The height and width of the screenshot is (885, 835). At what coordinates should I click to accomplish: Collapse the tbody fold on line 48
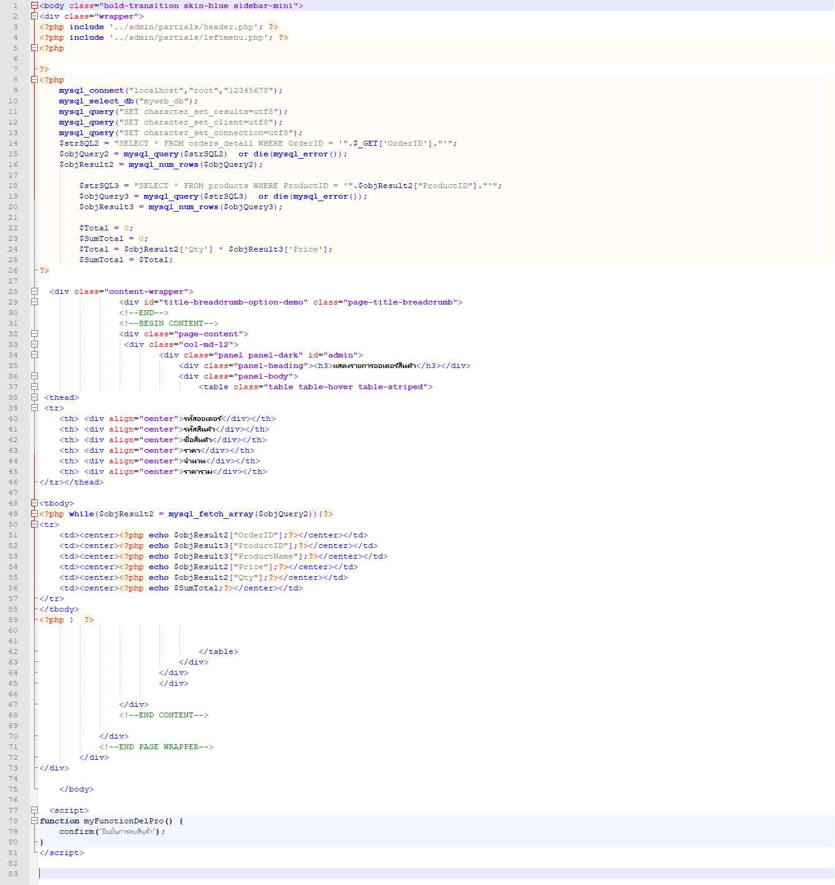coord(34,503)
